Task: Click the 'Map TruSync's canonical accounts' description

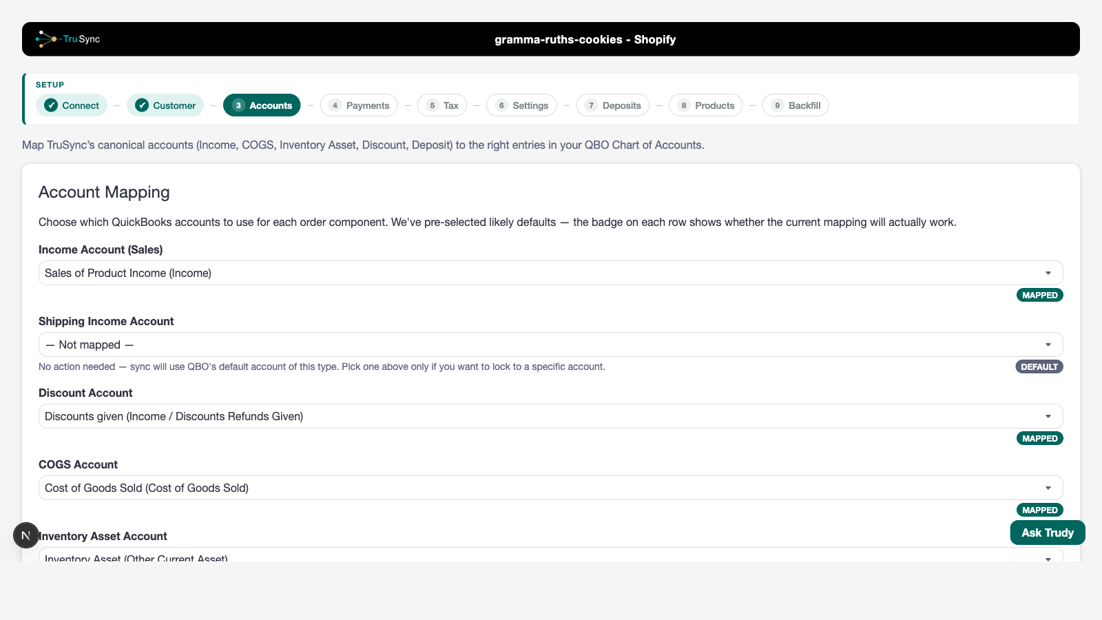Action: [363, 145]
